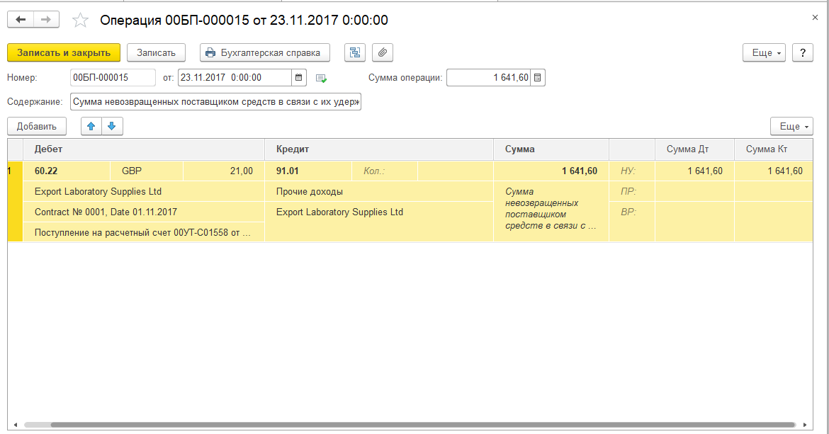Print Бухгалтерская справка
This screenshot has width=829, height=434.
(x=265, y=53)
